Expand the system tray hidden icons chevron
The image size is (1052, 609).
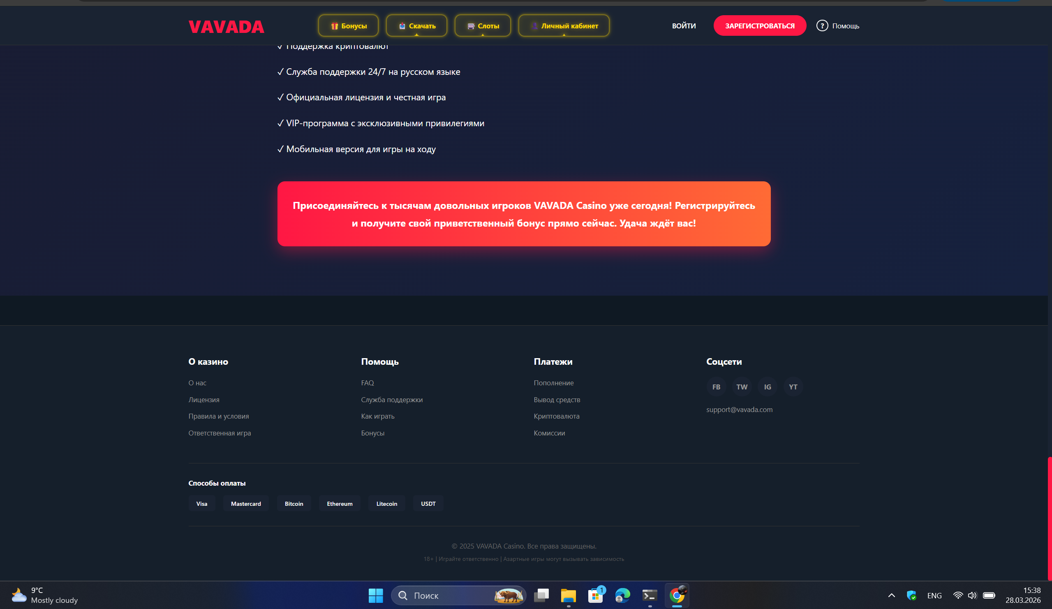tap(891, 595)
